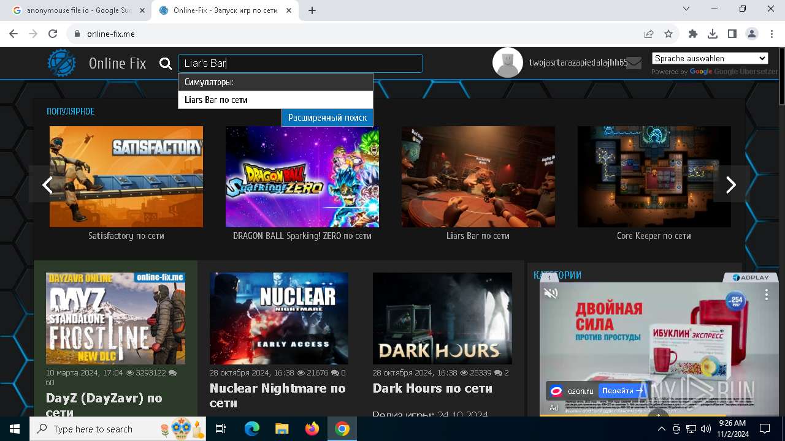Image resolution: width=785 pixels, height=441 pixels.
Task: Unmute the Ibuklin video ad
Action: point(551,293)
